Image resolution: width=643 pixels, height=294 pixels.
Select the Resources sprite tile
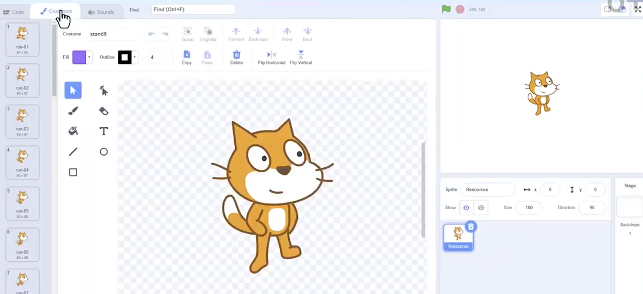pyautogui.click(x=458, y=237)
